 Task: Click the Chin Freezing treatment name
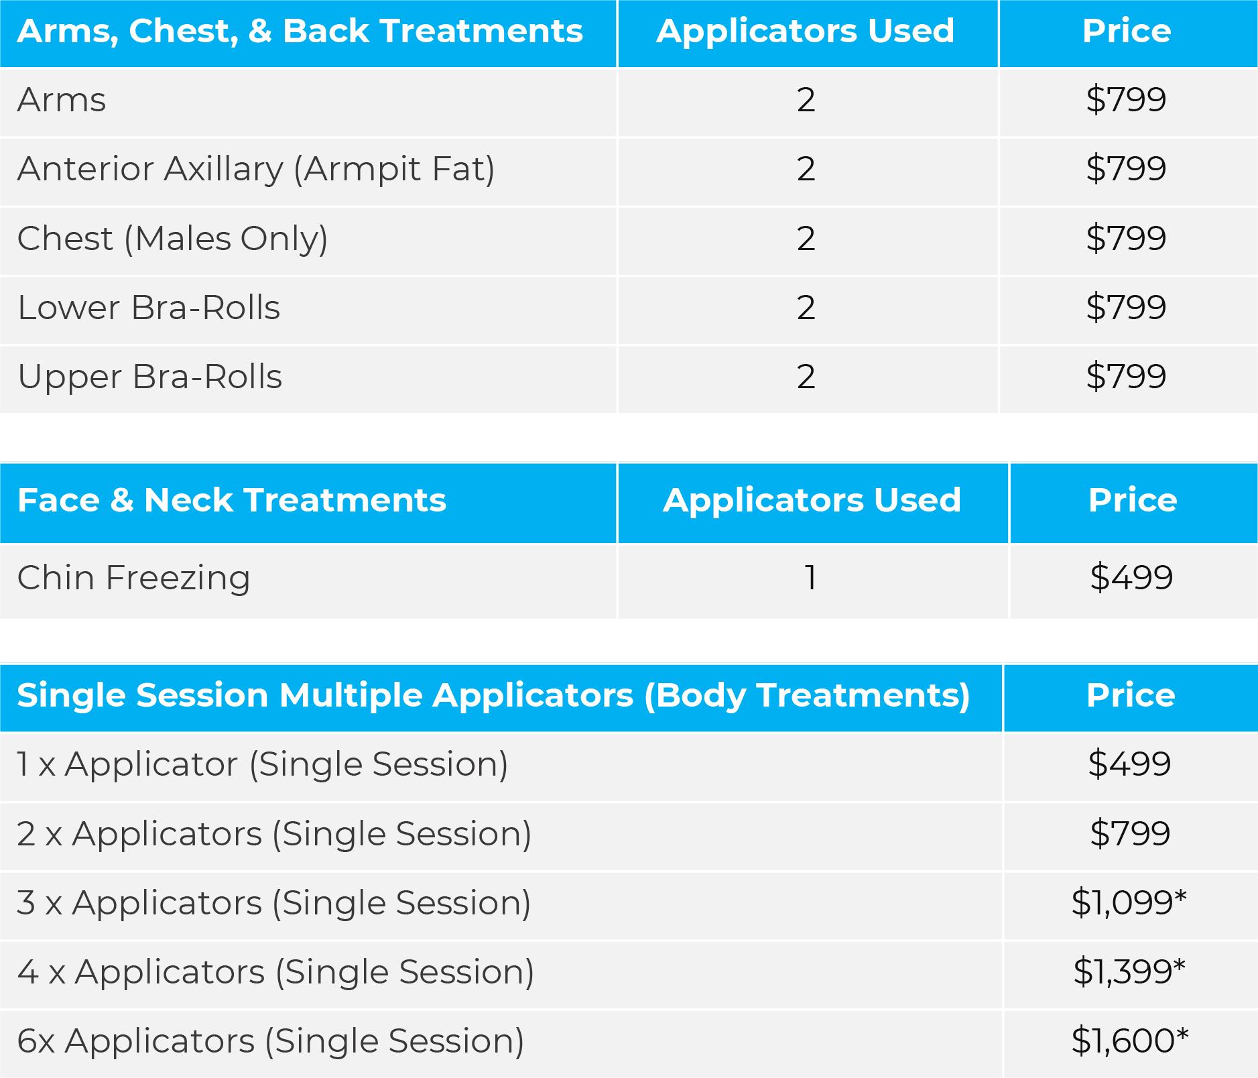pyautogui.click(x=134, y=578)
